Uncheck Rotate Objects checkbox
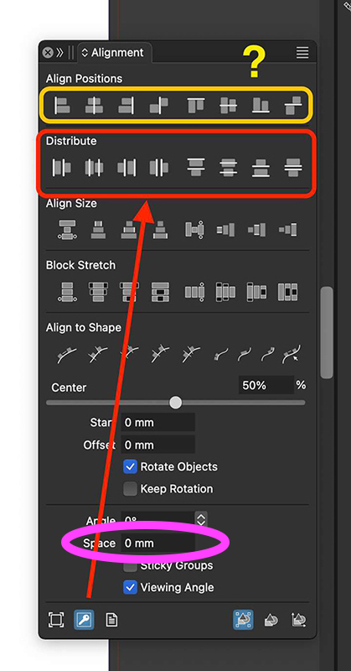This screenshot has height=671, width=351. pyautogui.click(x=130, y=466)
